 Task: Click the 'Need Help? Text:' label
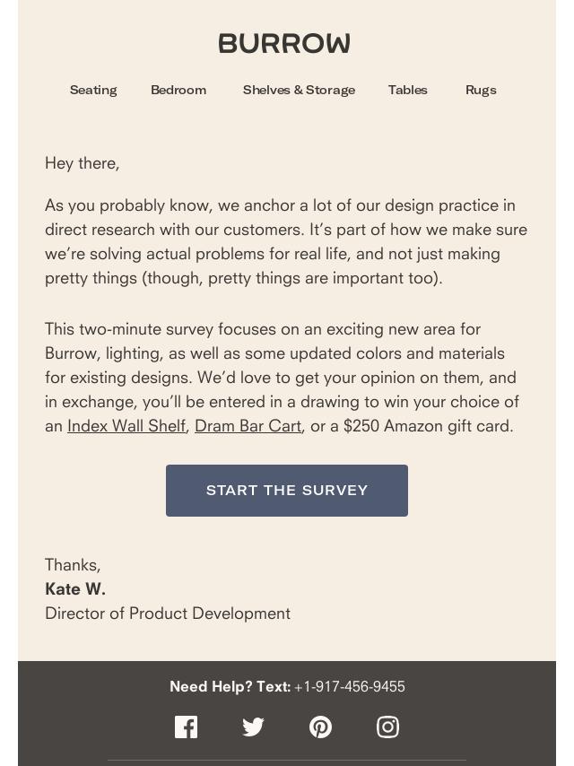[230, 686]
